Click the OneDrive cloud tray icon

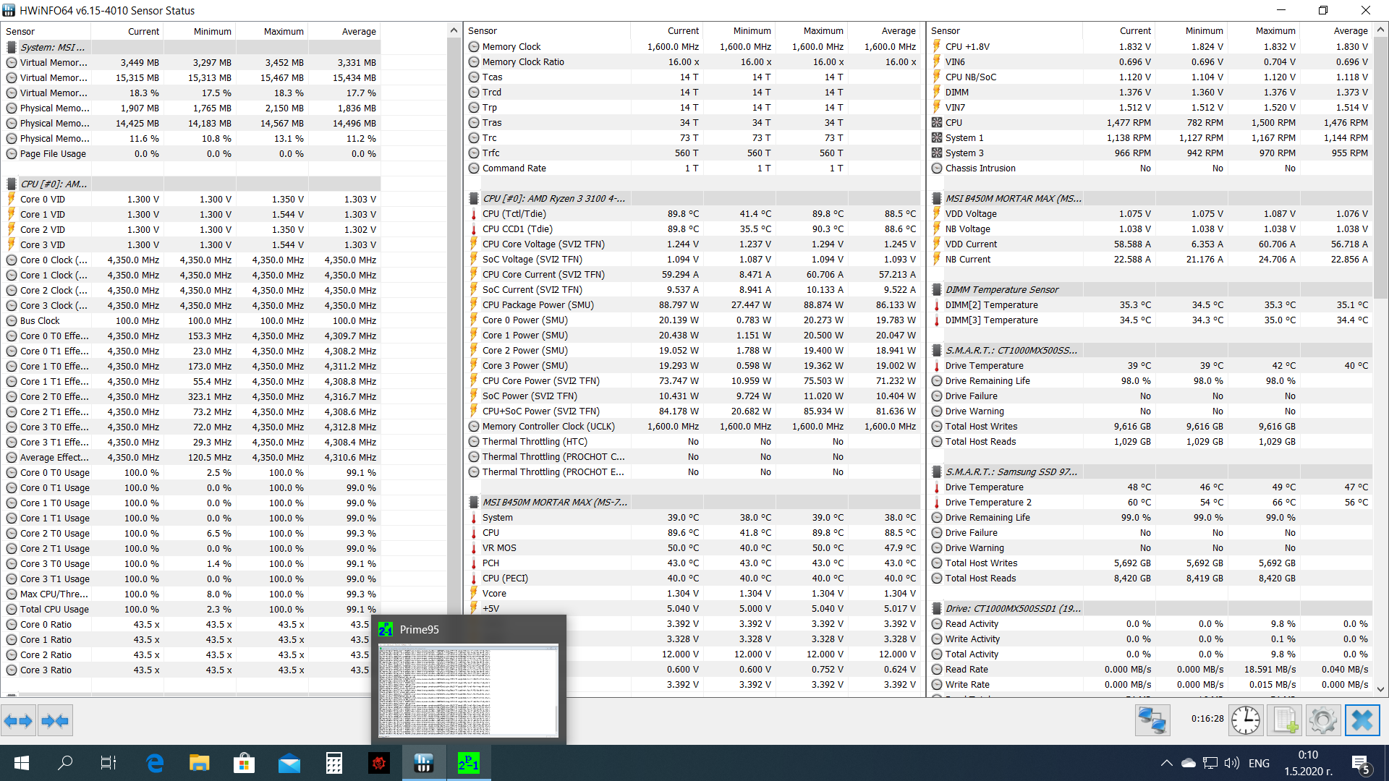pyautogui.click(x=1189, y=763)
